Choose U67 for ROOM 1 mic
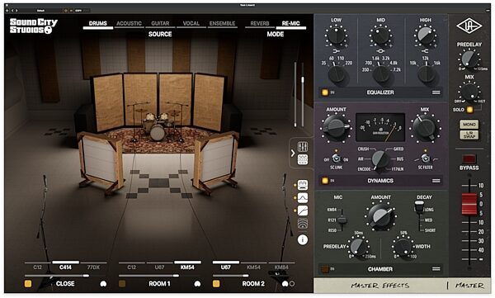 pos(159,267)
